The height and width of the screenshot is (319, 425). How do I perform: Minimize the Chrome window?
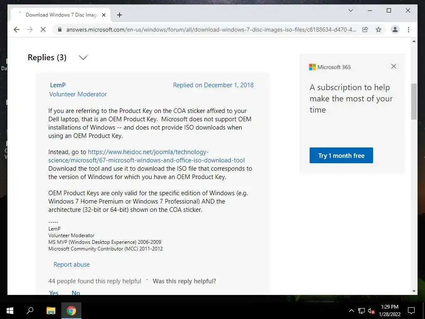pyautogui.click(x=370, y=10)
